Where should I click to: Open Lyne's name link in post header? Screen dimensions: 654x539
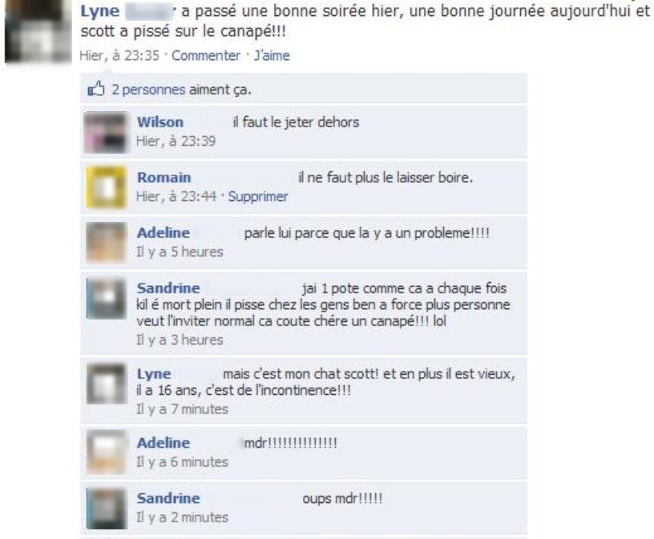[x=99, y=11]
